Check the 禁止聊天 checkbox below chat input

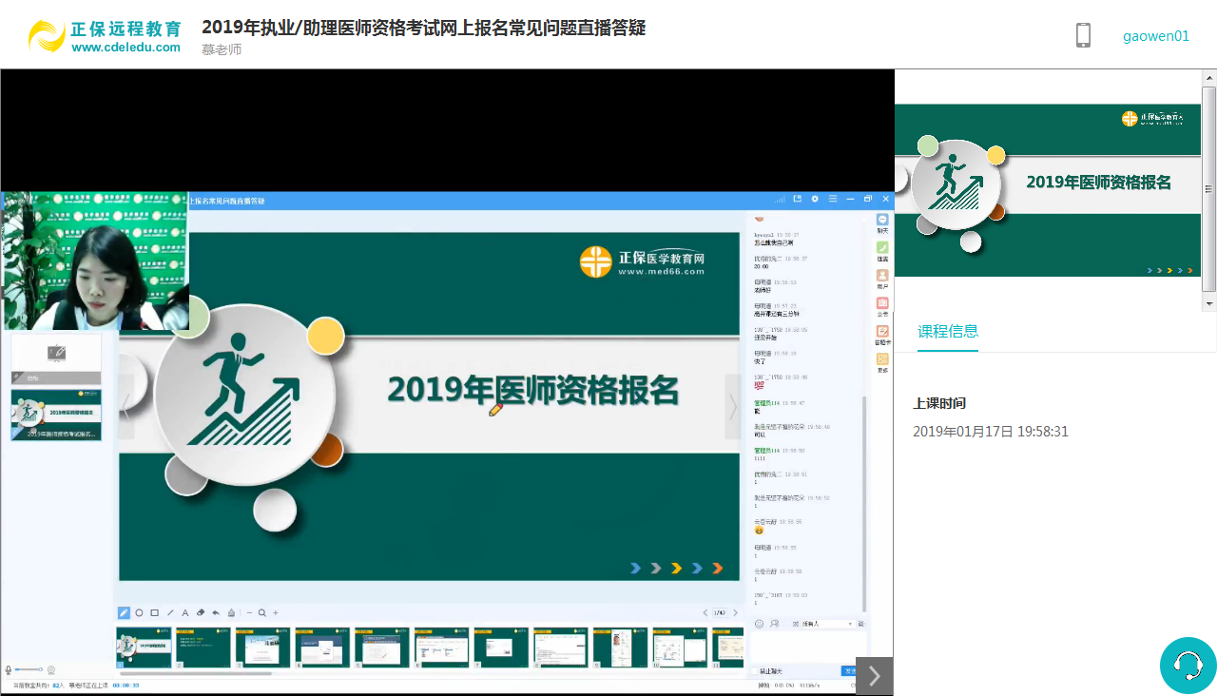click(754, 671)
